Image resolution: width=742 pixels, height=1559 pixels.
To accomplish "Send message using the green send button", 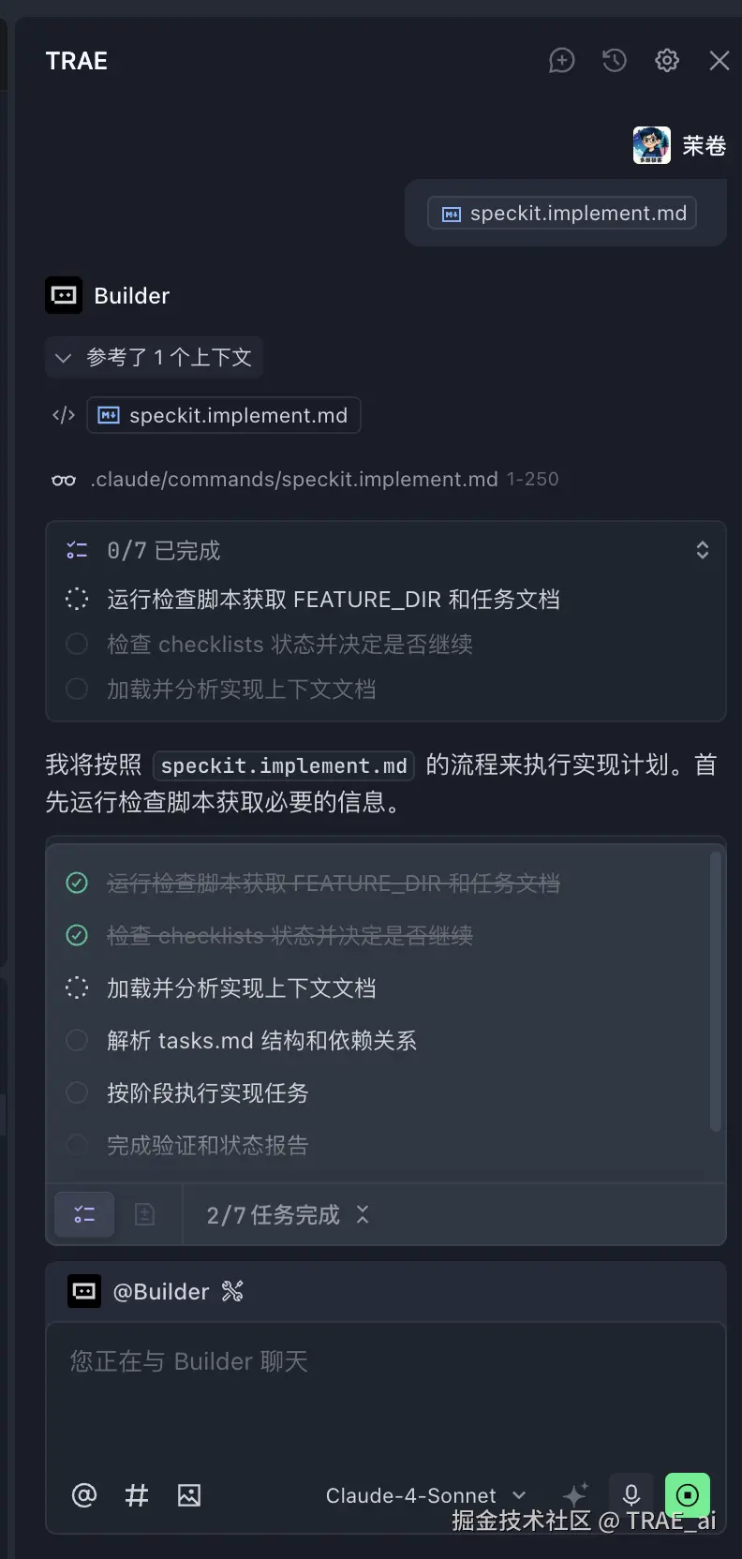I will point(688,1495).
